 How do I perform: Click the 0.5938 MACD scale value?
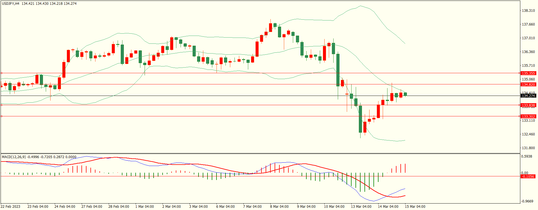[x=526, y=156]
